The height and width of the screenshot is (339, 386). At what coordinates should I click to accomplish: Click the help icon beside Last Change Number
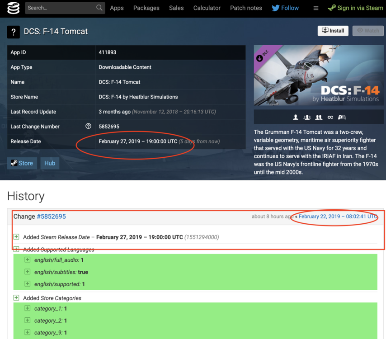click(x=88, y=126)
